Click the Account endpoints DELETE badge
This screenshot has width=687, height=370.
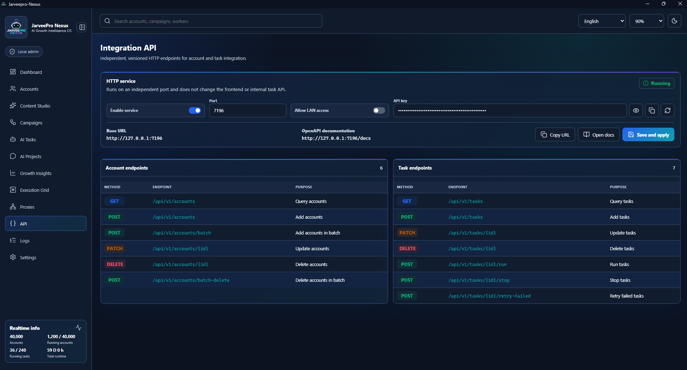pos(115,264)
